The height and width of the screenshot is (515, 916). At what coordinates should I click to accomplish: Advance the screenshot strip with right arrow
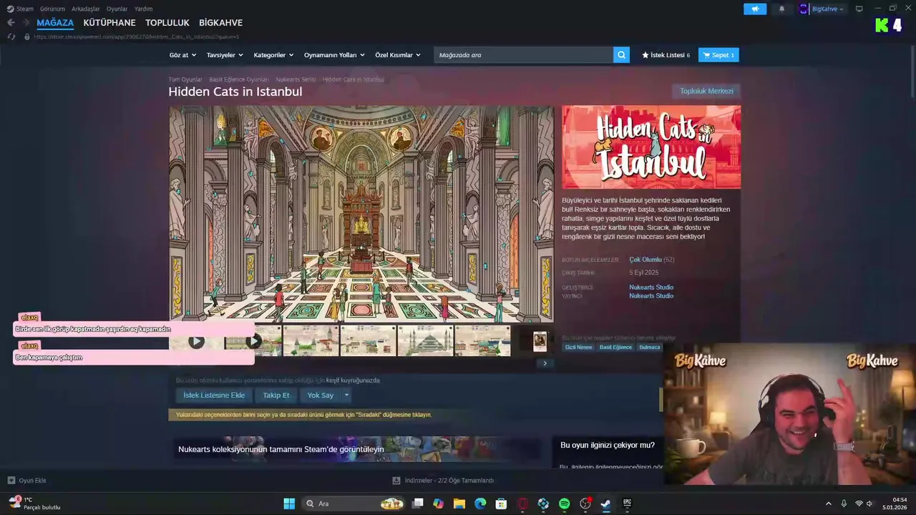click(545, 363)
